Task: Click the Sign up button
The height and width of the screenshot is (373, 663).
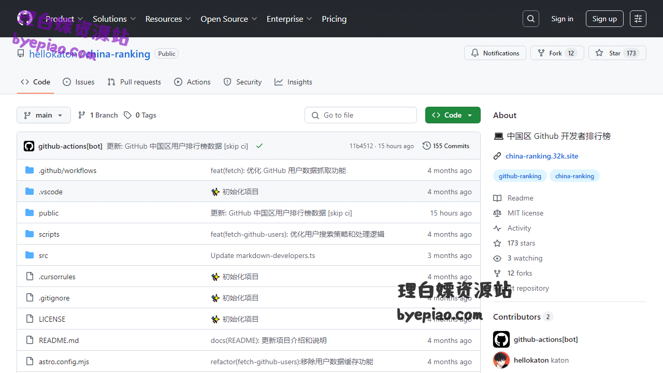Action: (x=604, y=19)
